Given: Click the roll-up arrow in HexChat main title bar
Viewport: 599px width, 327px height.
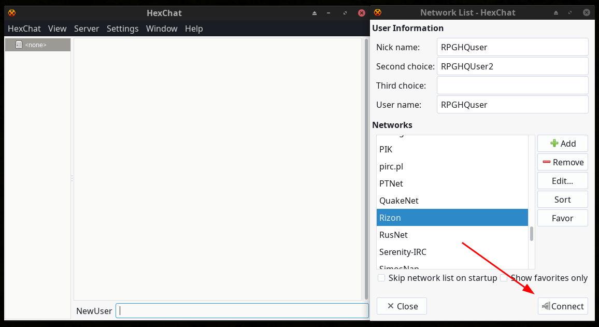Looking at the screenshot, I should click(x=315, y=13).
